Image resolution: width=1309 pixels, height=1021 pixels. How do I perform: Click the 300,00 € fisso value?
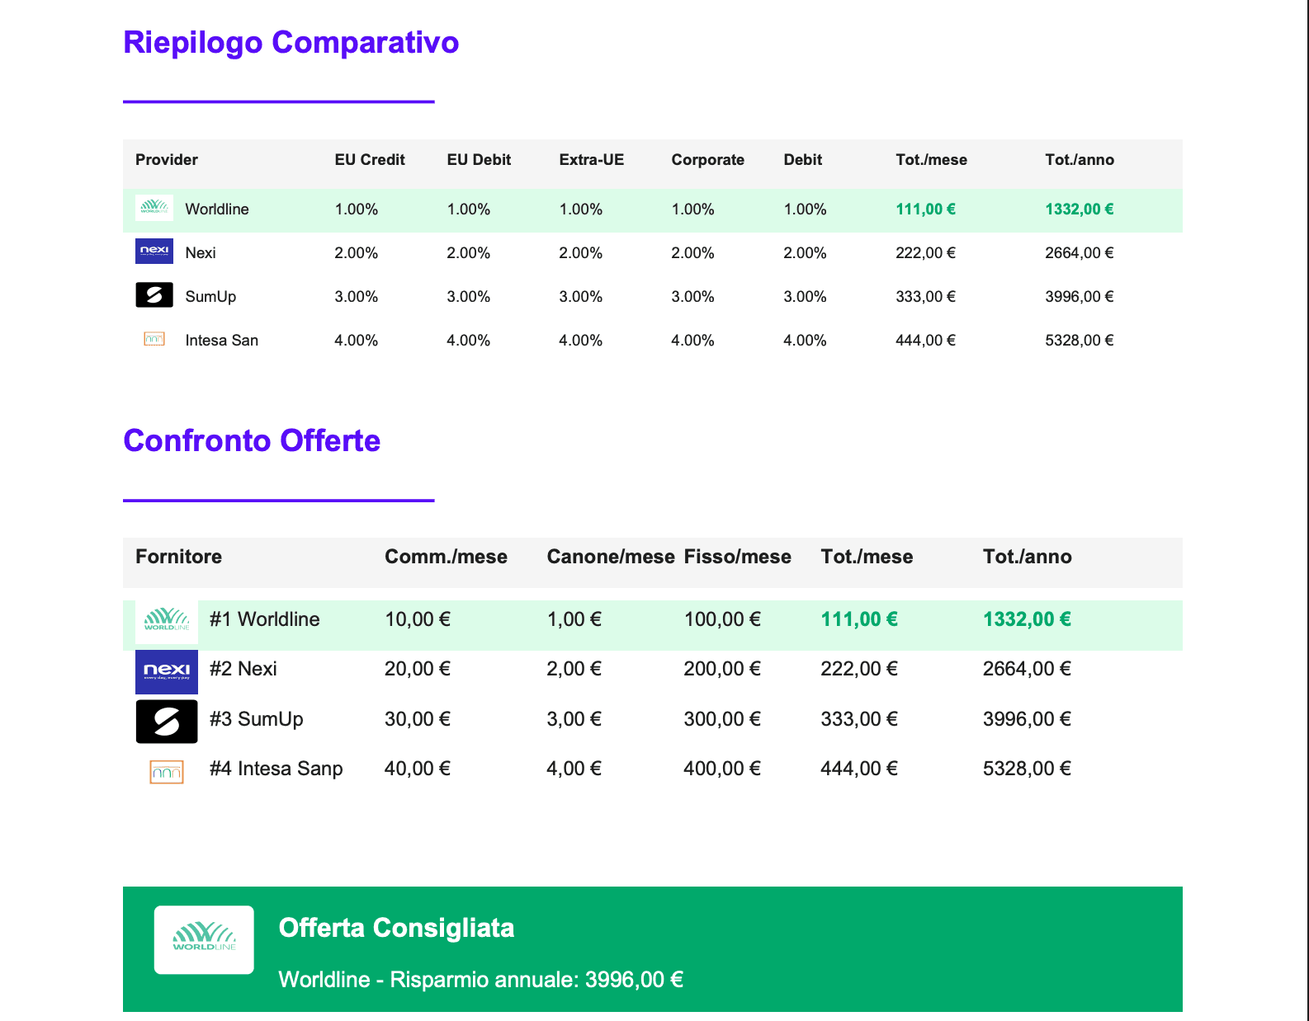(723, 719)
